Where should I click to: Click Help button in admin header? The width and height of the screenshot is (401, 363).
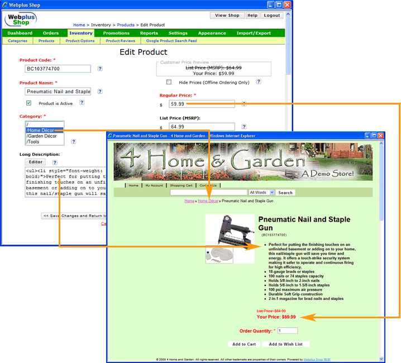click(x=252, y=15)
